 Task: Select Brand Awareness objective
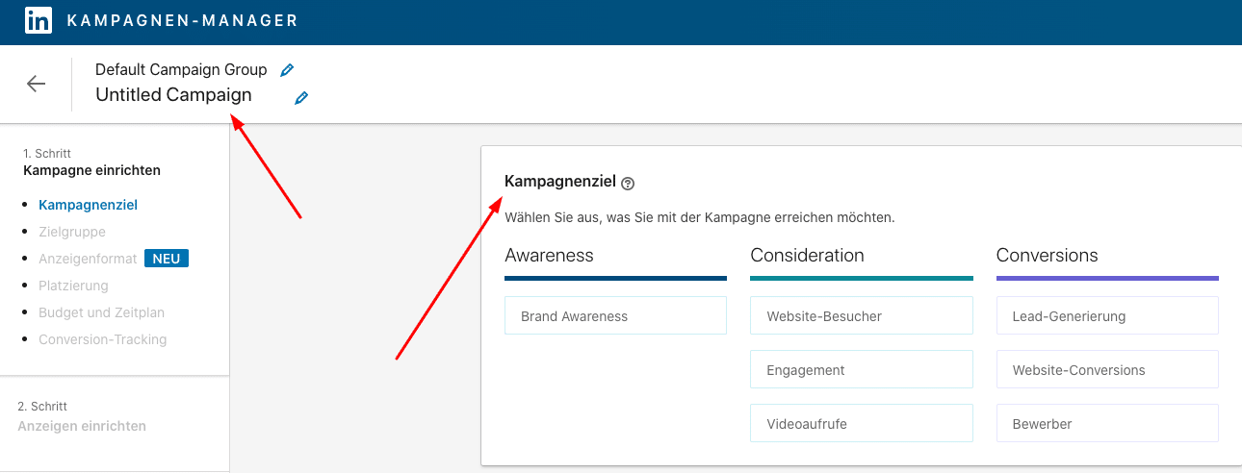click(x=615, y=315)
